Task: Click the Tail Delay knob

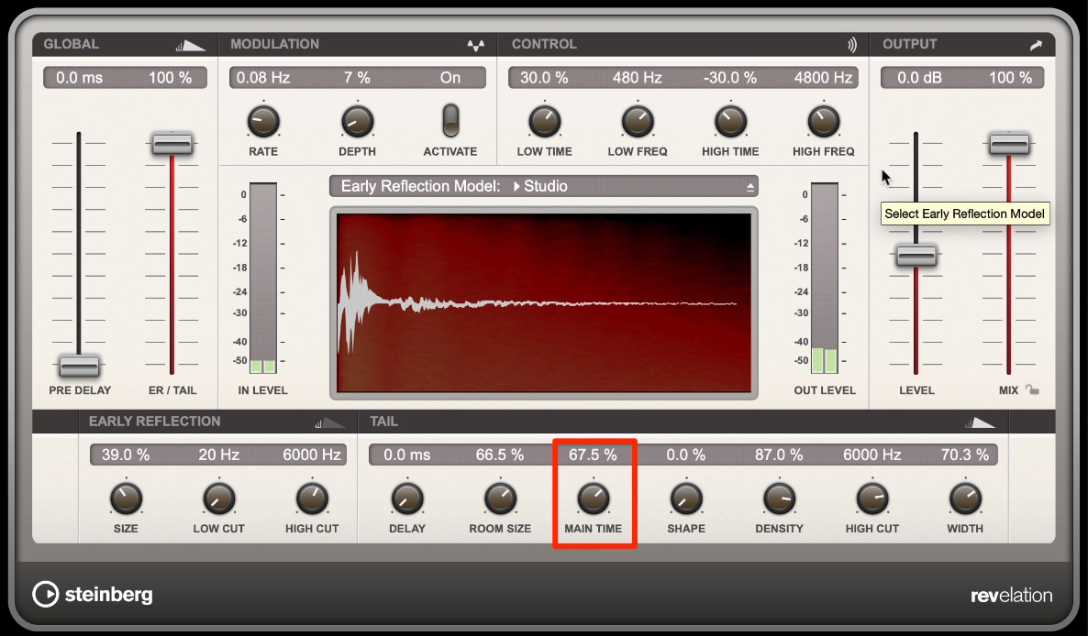Action: point(407,499)
